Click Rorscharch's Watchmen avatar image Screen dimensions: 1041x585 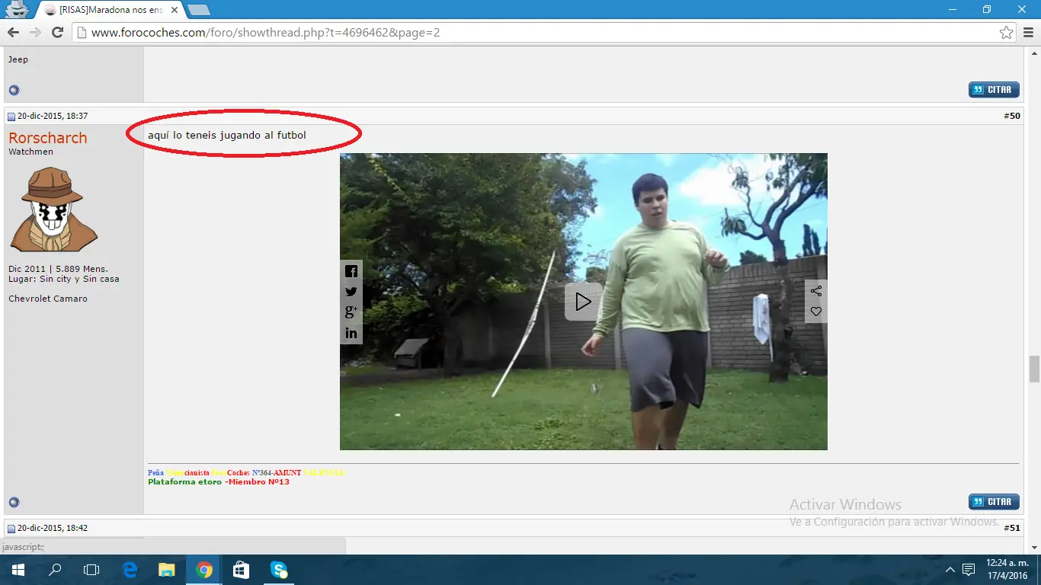(53, 209)
